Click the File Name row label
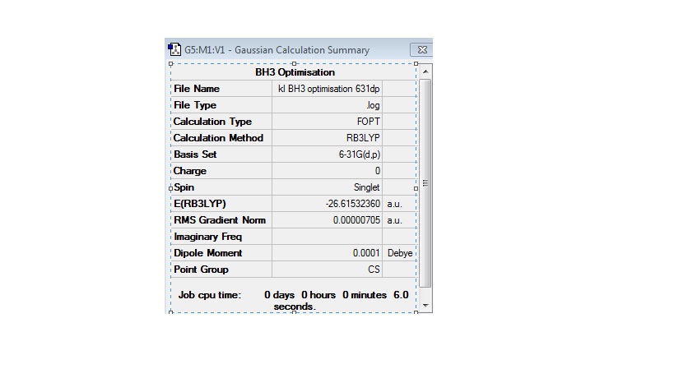The height and width of the screenshot is (378, 674). point(197,89)
